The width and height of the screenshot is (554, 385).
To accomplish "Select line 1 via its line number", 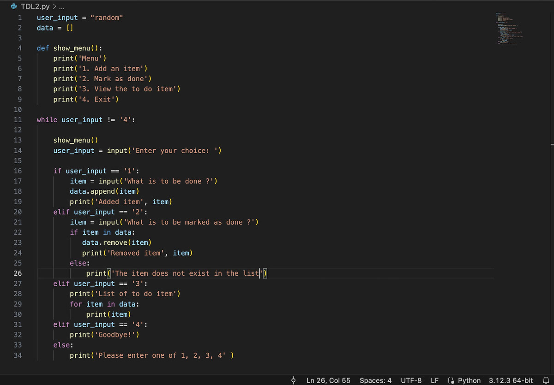I will (19, 18).
